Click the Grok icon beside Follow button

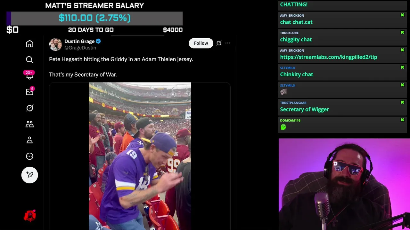point(219,43)
